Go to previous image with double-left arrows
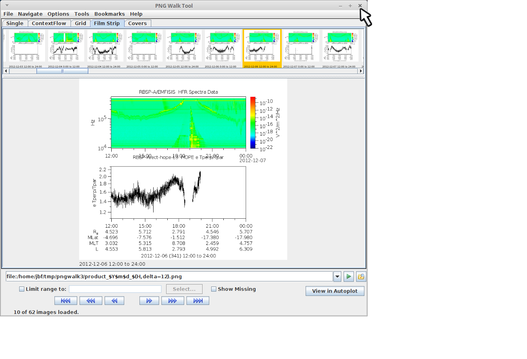The image size is (527, 359). pyautogui.click(x=114, y=301)
